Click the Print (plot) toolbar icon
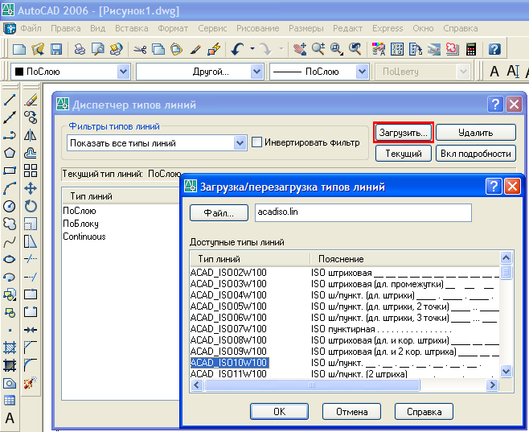Screen dimensions: 529x432 coord(80,49)
